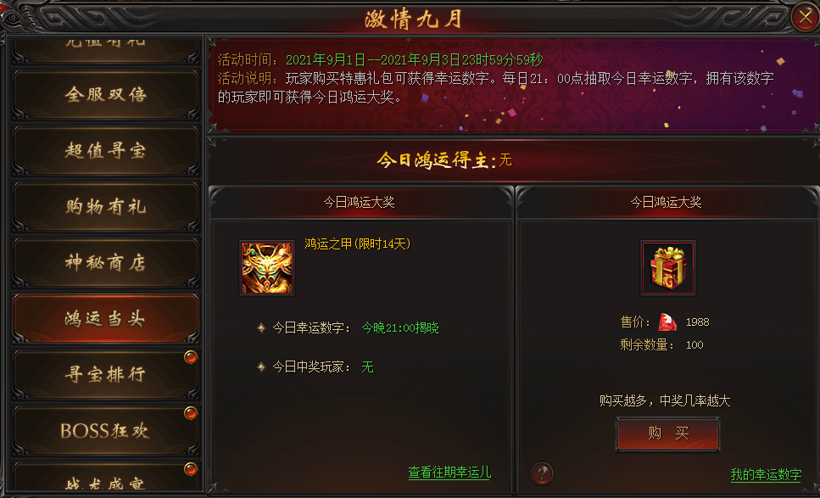
Task: Select the partially visible bottom sidebar tab
Action: [106, 477]
